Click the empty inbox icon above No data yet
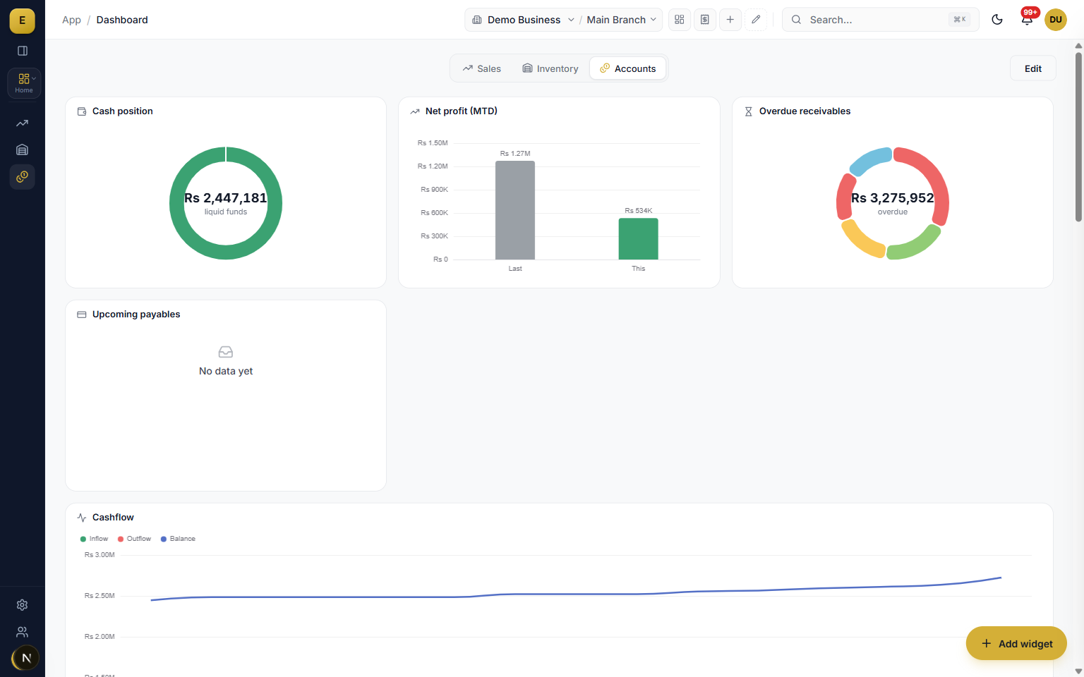 click(x=226, y=352)
